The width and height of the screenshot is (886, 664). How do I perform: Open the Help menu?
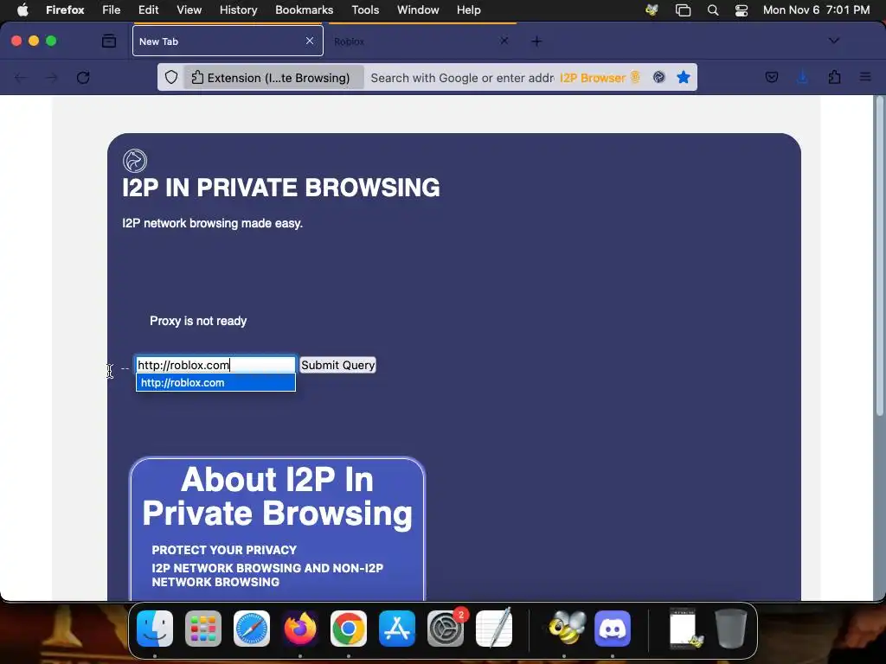point(468,10)
